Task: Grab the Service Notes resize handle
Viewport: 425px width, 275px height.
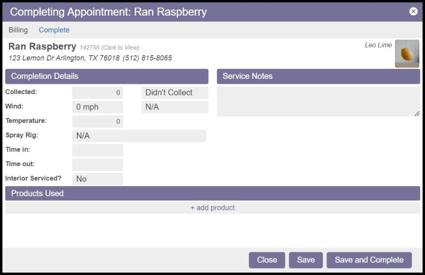Action: point(417,114)
